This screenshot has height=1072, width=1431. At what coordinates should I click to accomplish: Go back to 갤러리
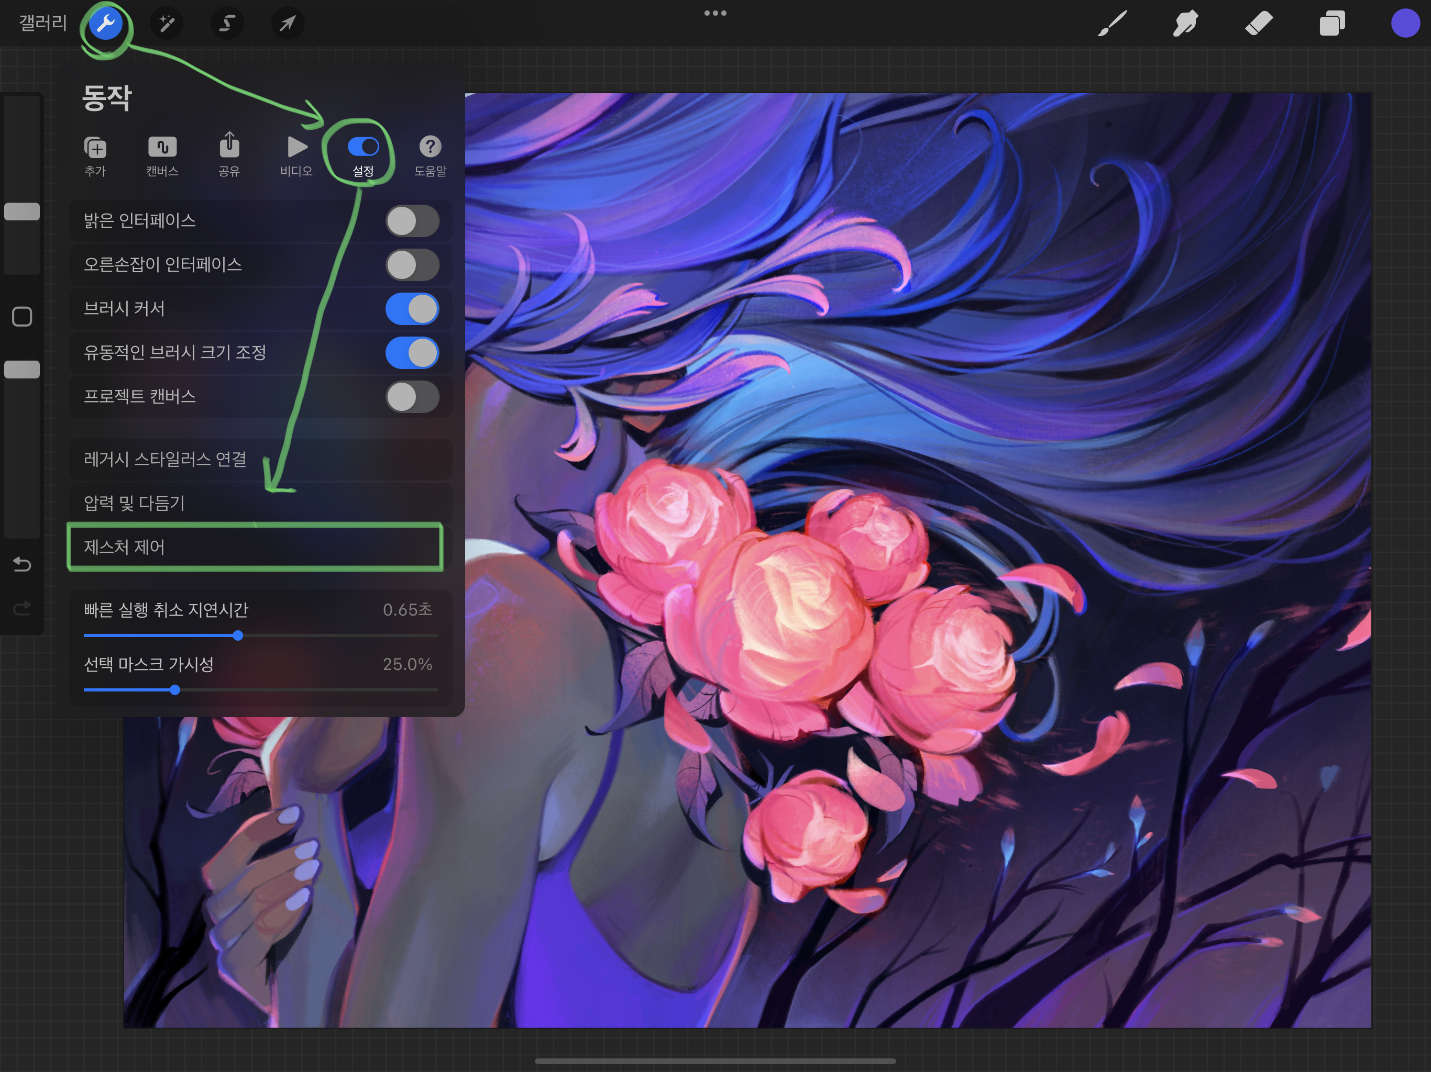43,24
